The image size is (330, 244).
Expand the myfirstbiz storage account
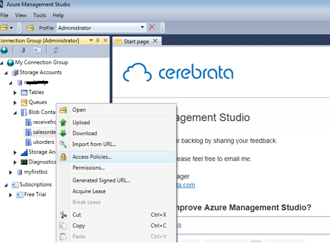11,172
